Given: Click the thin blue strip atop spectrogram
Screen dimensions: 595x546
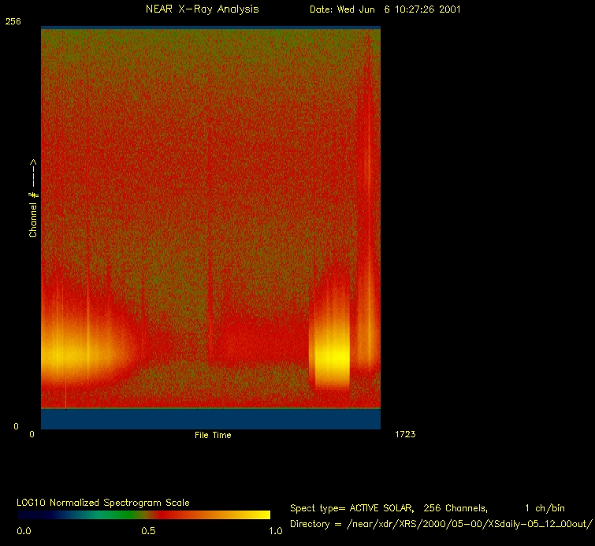Looking at the screenshot, I should [x=210, y=28].
